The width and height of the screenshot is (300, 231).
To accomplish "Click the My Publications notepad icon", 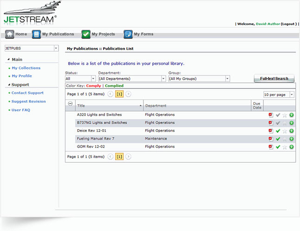I will tap(36, 34).
